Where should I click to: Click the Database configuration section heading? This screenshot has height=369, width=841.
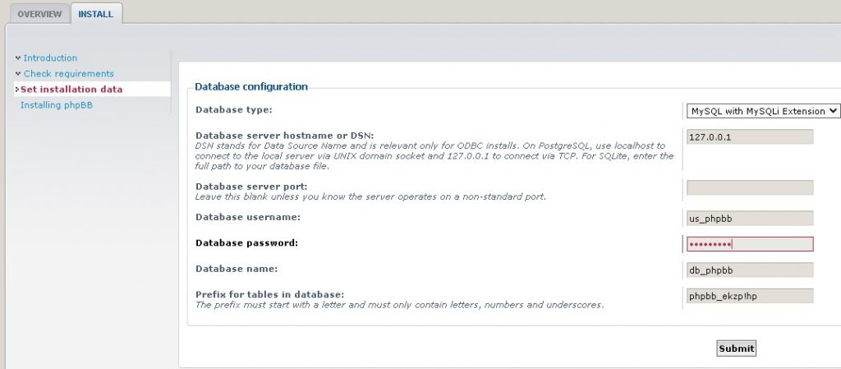[x=251, y=86]
